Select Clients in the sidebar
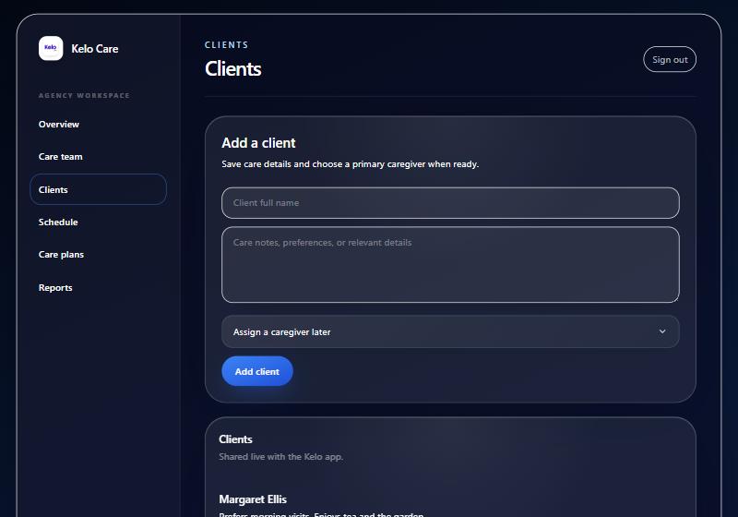The width and height of the screenshot is (738, 517). [x=98, y=189]
